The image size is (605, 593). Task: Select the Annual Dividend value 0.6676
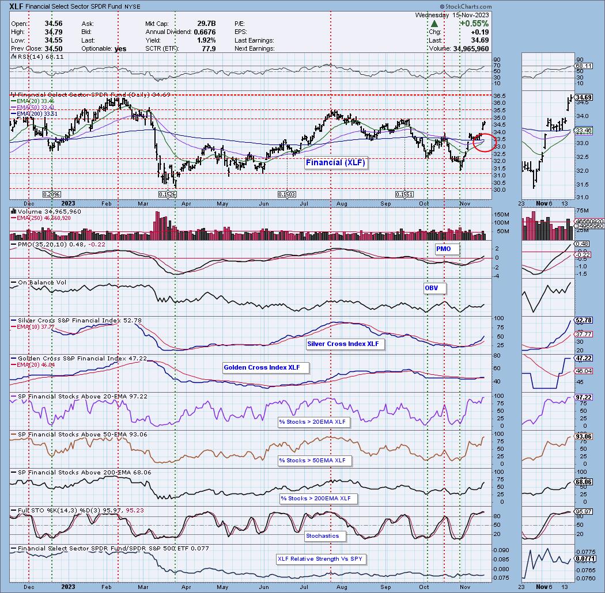(205, 32)
